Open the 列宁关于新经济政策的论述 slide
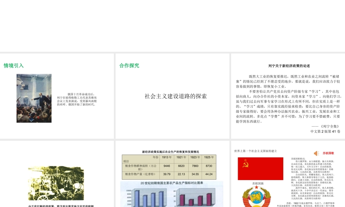Image resolution: width=345 pixels, height=207 pixels. (288, 96)
